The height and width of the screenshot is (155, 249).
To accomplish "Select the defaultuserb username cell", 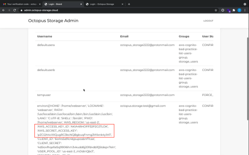I will (46, 70).
